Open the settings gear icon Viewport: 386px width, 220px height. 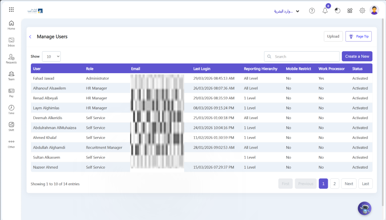362,11
